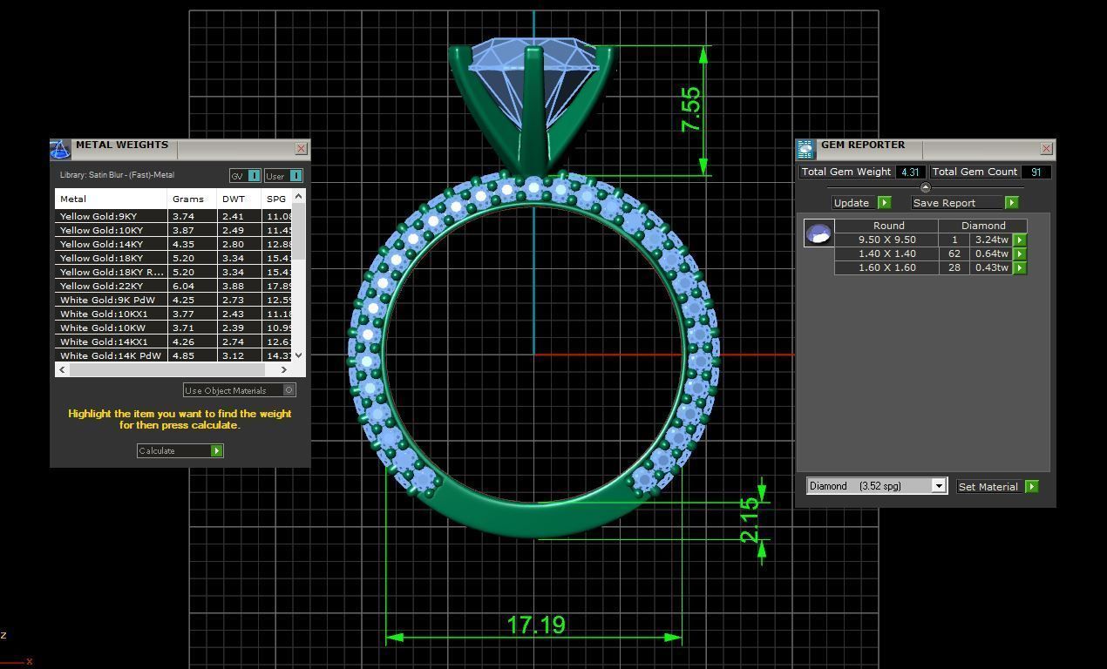The height and width of the screenshot is (669, 1107).
Task: Select the White Gold:10KW row
Action: pyautogui.click(x=173, y=328)
